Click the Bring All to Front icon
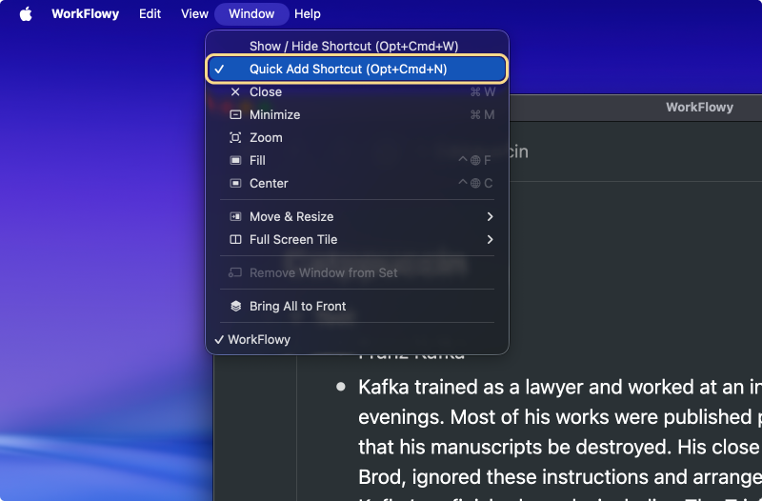 235,306
